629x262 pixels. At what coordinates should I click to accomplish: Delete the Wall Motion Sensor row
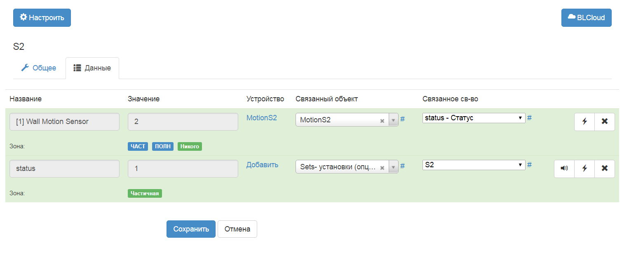tap(605, 122)
